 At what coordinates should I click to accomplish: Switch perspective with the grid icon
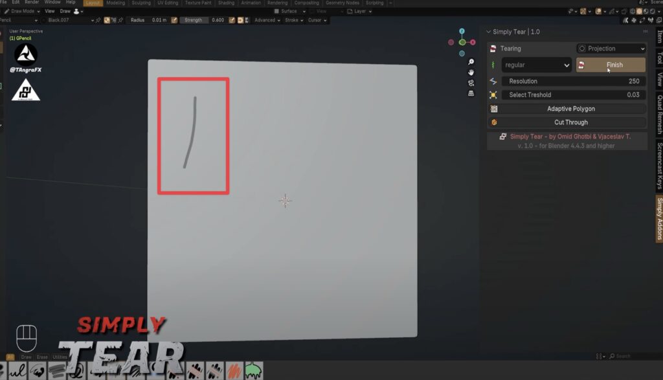[471, 93]
